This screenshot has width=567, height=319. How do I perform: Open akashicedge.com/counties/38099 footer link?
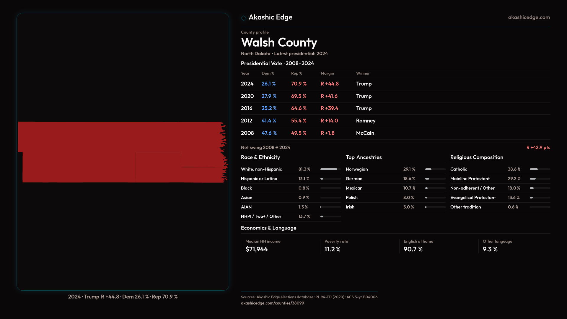click(272, 303)
